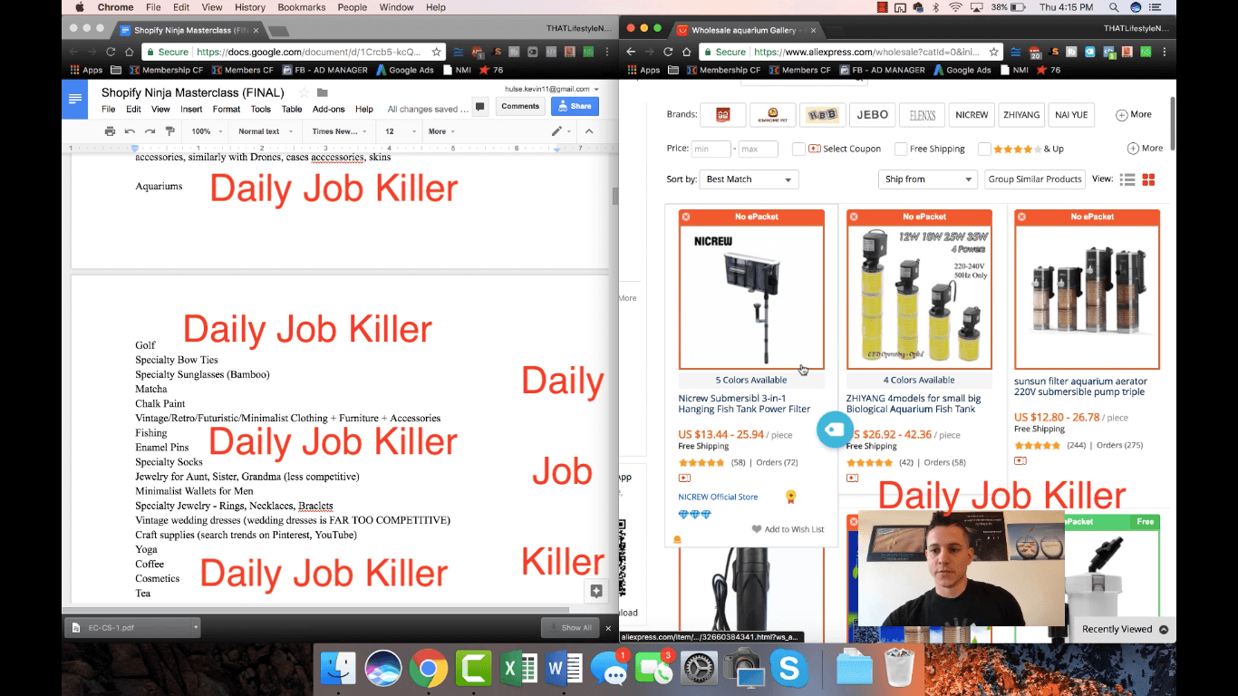
Task: Hide the menus with the collapse chevron
Action: coord(588,131)
